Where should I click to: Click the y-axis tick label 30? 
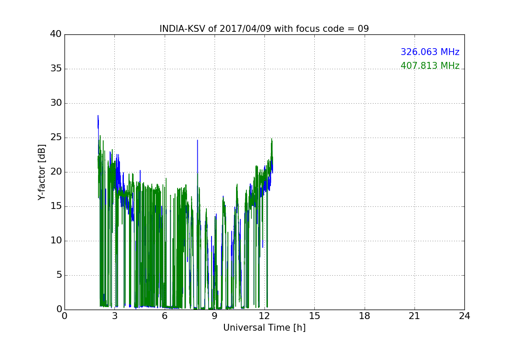point(56,103)
